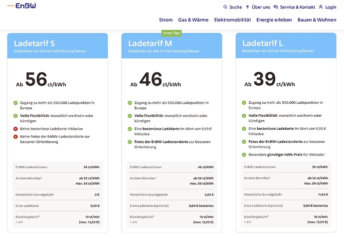Click 9,90 € kostenlos in Ladetarif M
Image resolution: width=344 pixels, height=238 pixels.
click(201, 206)
